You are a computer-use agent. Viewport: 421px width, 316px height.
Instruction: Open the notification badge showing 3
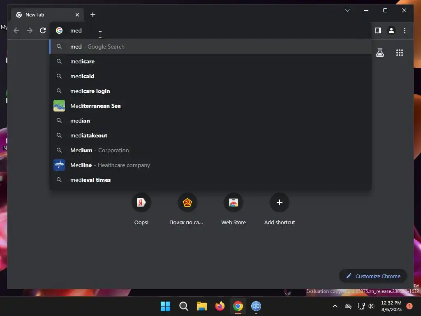[x=409, y=306]
